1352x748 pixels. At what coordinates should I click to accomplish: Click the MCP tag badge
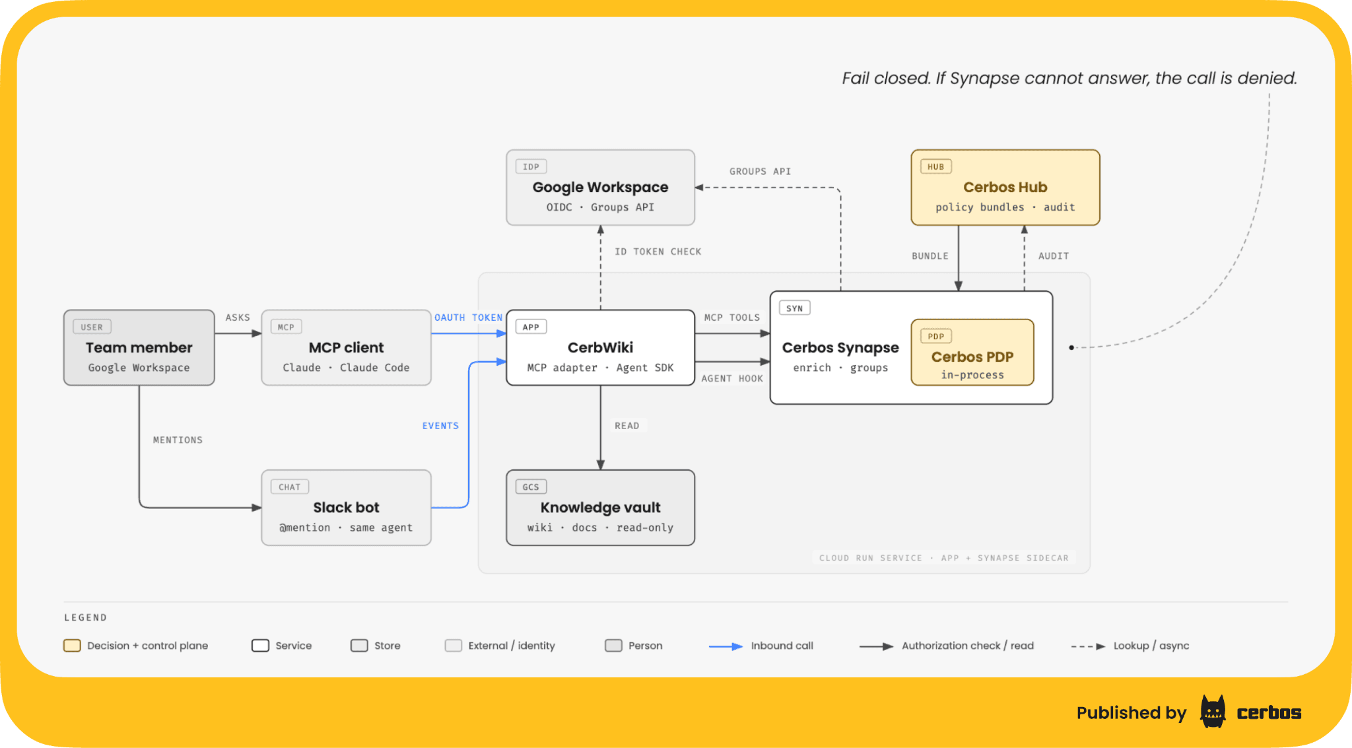point(286,327)
